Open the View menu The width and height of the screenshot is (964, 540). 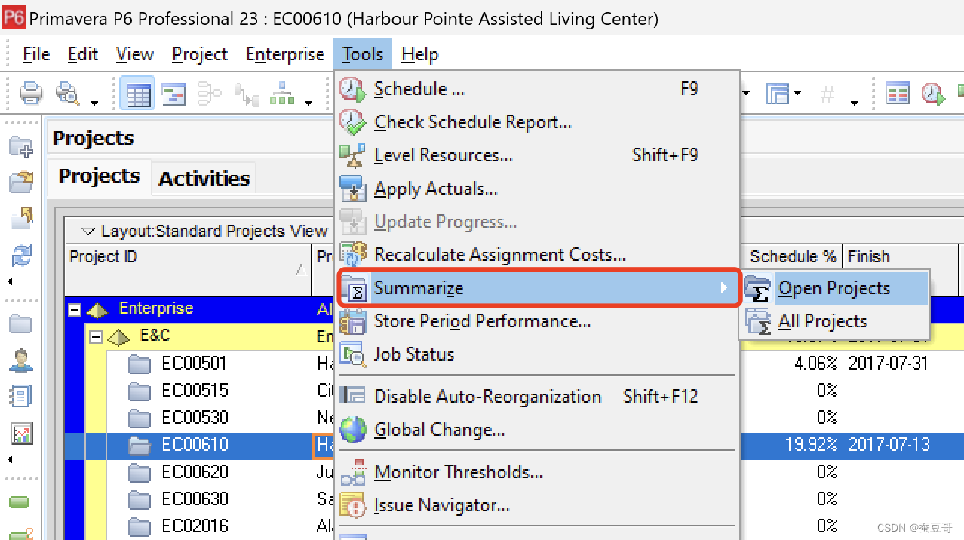pos(135,54)
